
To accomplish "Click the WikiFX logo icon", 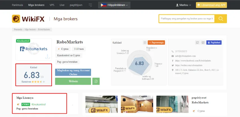I will (16, 19).
